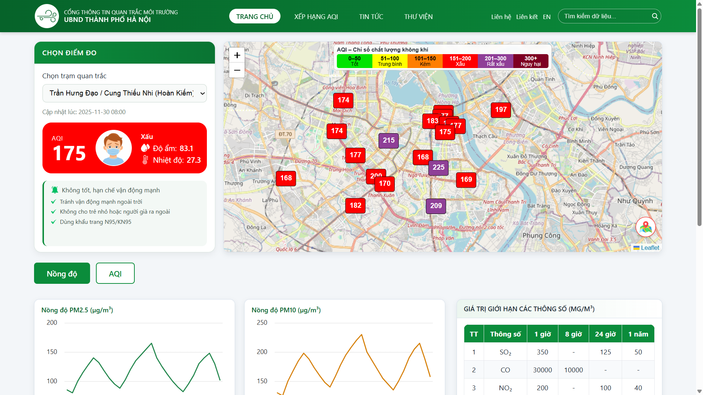Zoom in on the map
Image resolution: width=703 pixels, height=395 pixels.
(x=237, y=55)
